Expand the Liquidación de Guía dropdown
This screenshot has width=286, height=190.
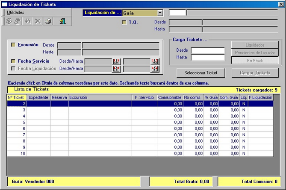[x=160, y=13]
